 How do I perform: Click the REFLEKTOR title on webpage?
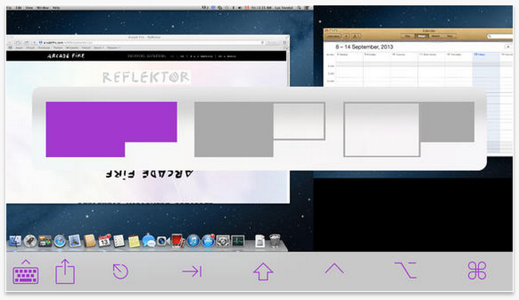tap(146, 77)
